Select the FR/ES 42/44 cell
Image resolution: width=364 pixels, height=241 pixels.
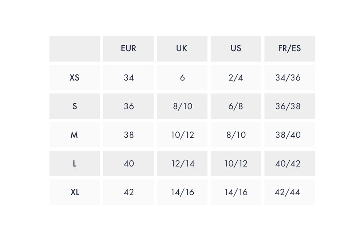(289, 192)
